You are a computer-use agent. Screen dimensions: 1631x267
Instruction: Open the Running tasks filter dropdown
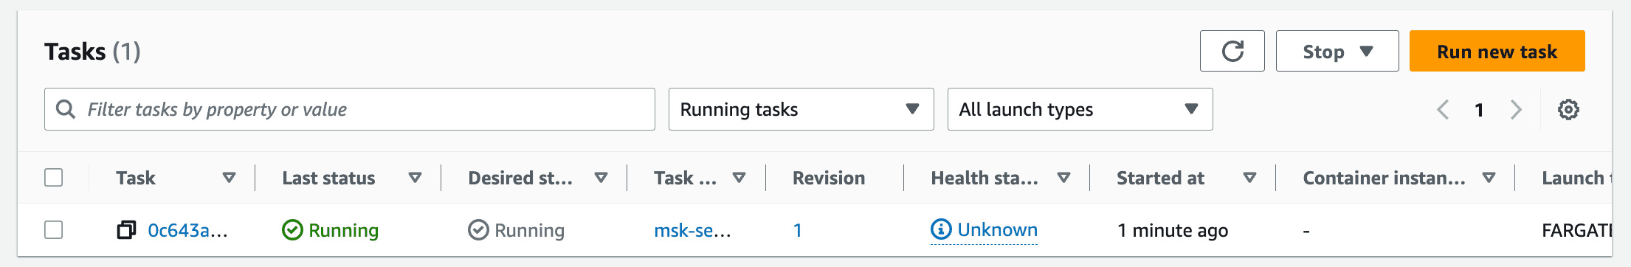pyautogui.click(x=801, y=109)
